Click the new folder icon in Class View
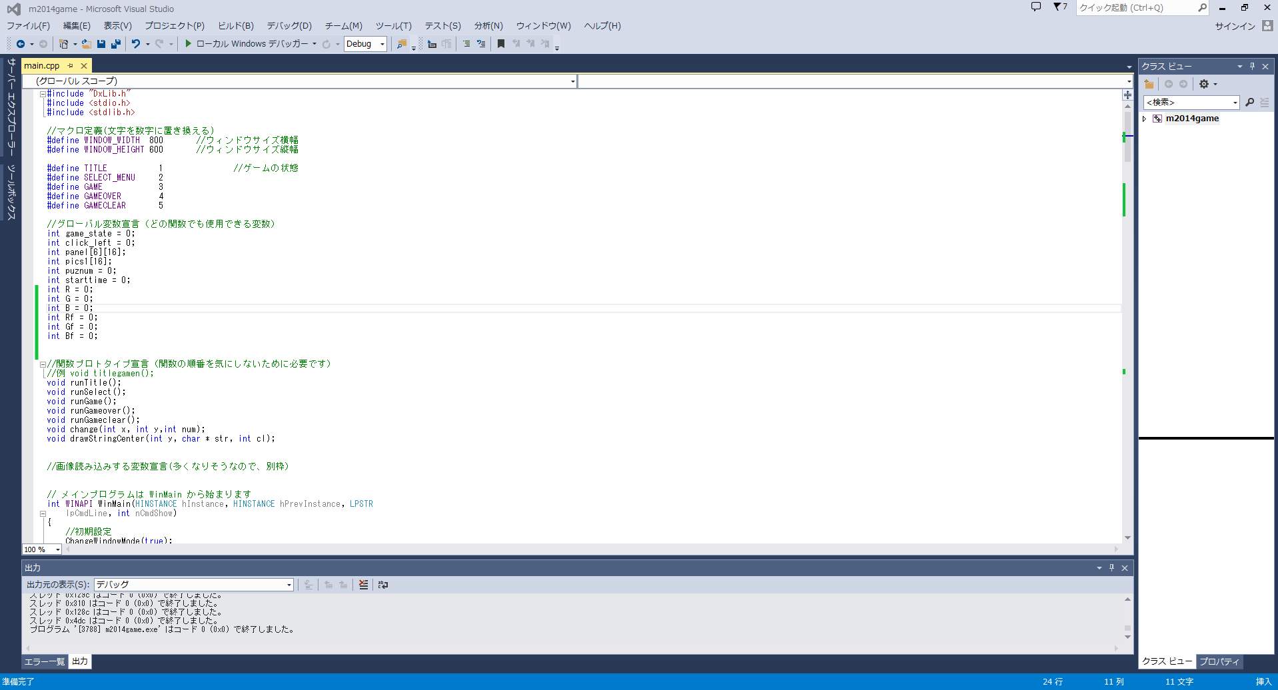 pyautogui.click(x=1149, y=84)
